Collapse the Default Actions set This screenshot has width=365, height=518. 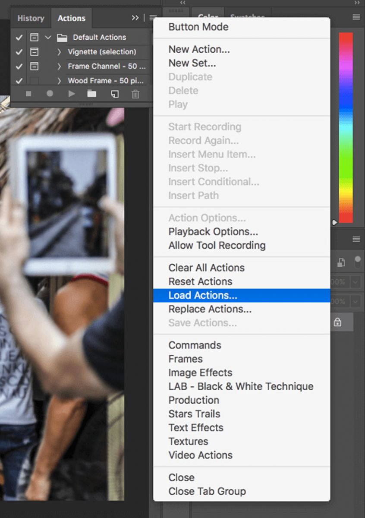[48, 38]
